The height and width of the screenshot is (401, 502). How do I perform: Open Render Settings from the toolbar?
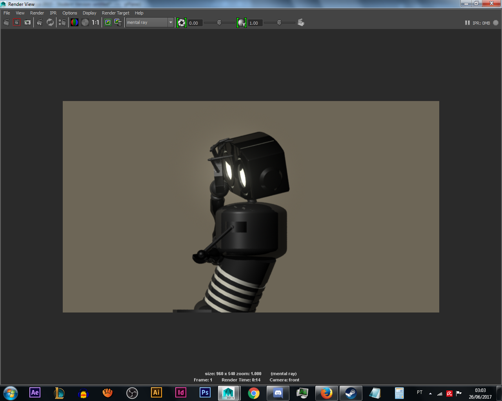(x=301, y=22)
